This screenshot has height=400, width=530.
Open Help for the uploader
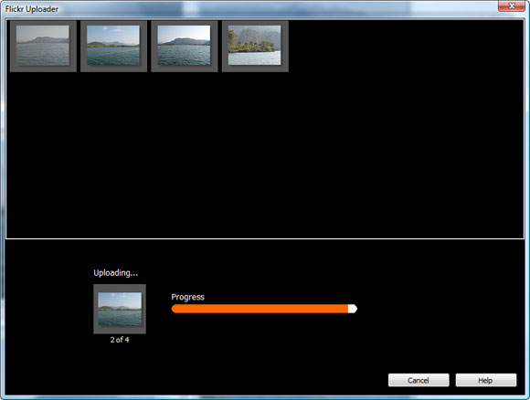[x=486, y=380]
